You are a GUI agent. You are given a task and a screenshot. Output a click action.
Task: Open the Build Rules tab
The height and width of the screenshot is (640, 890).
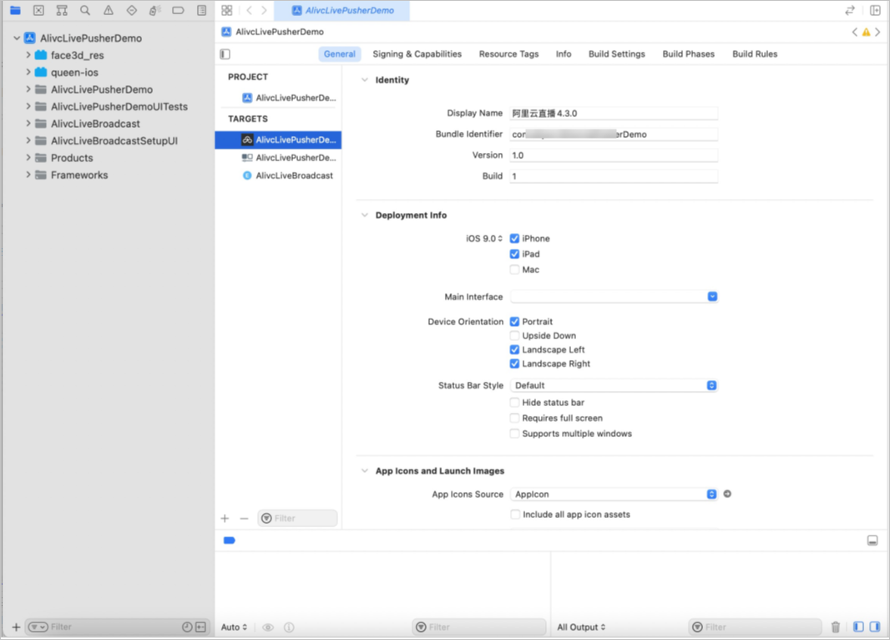pos(755,54)
